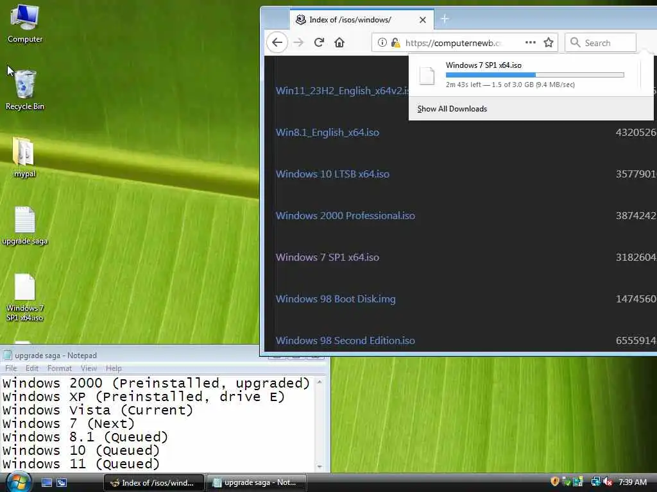This screenshot has height=492, width=657.
Task: Open Windows 7 SP1 x64.iso page link
Action: tap(327, 258)
